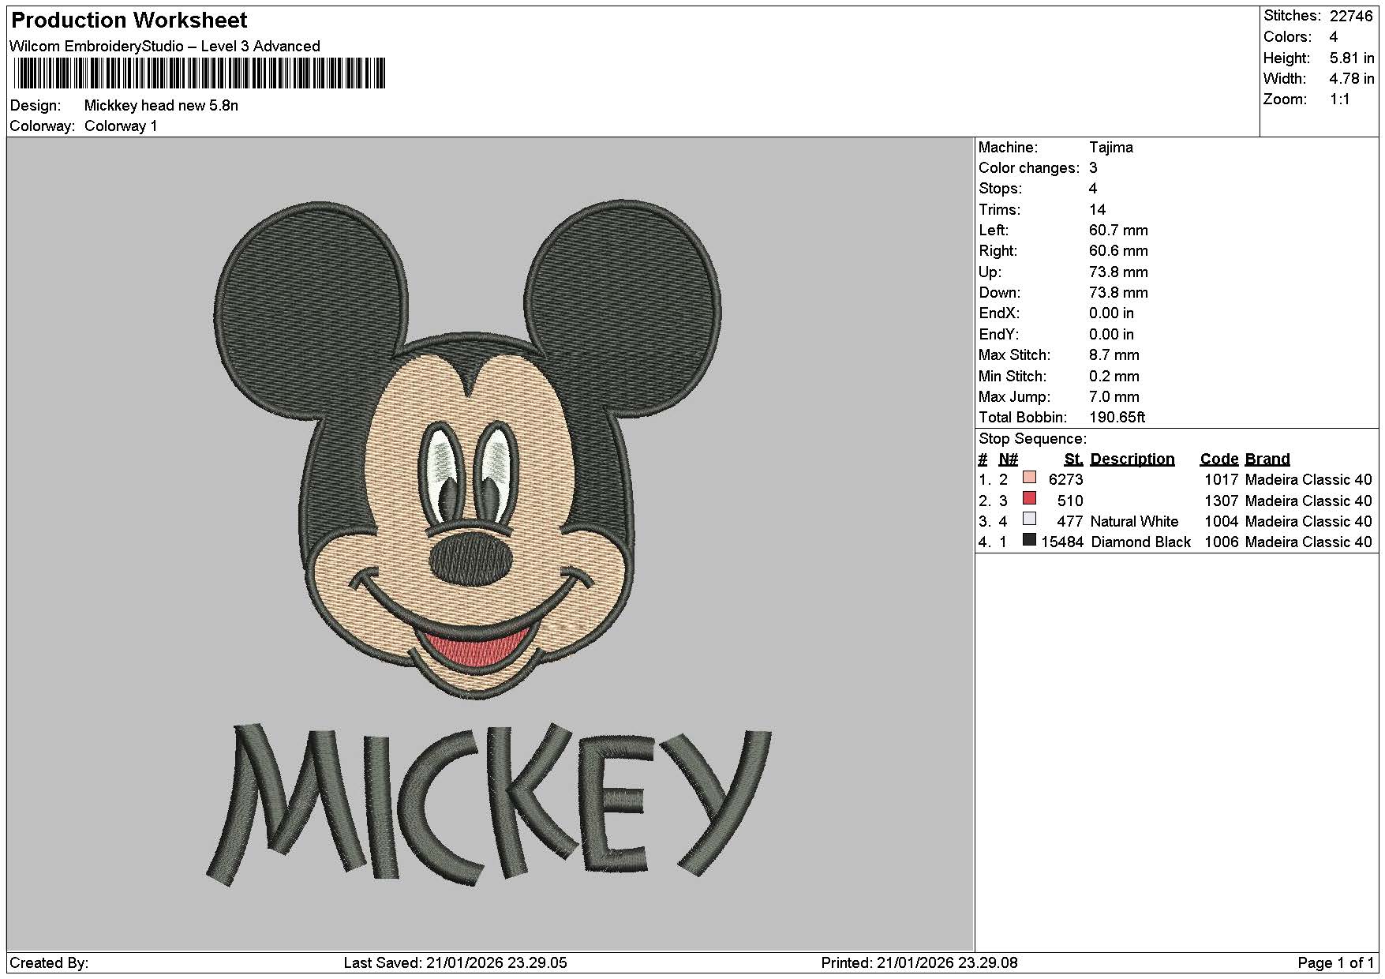1385x979 pixels.
Task: Click the Colors value '4' in header
Action: coord(1333,36)
